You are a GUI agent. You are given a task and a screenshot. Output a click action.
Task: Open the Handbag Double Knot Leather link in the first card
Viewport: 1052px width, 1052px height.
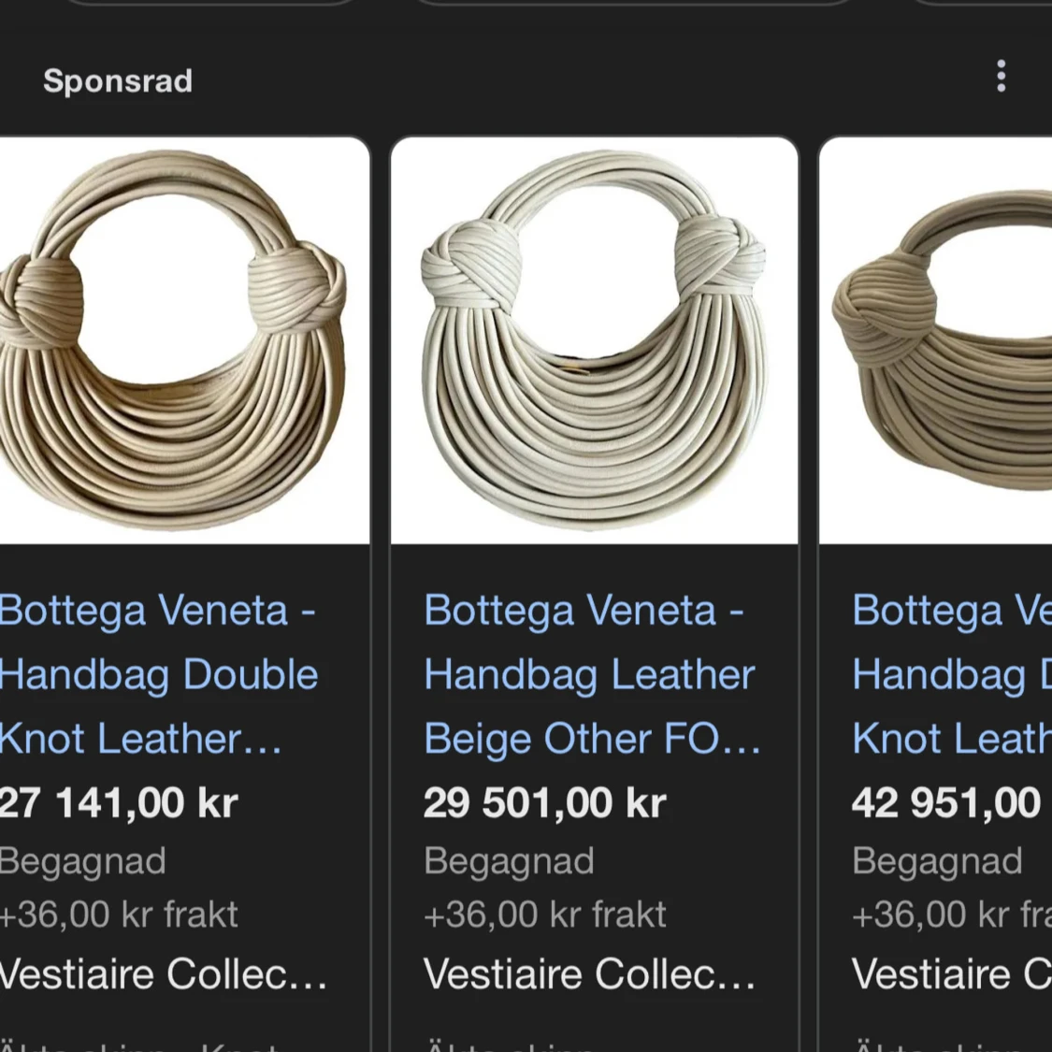[x=158, y=674]
